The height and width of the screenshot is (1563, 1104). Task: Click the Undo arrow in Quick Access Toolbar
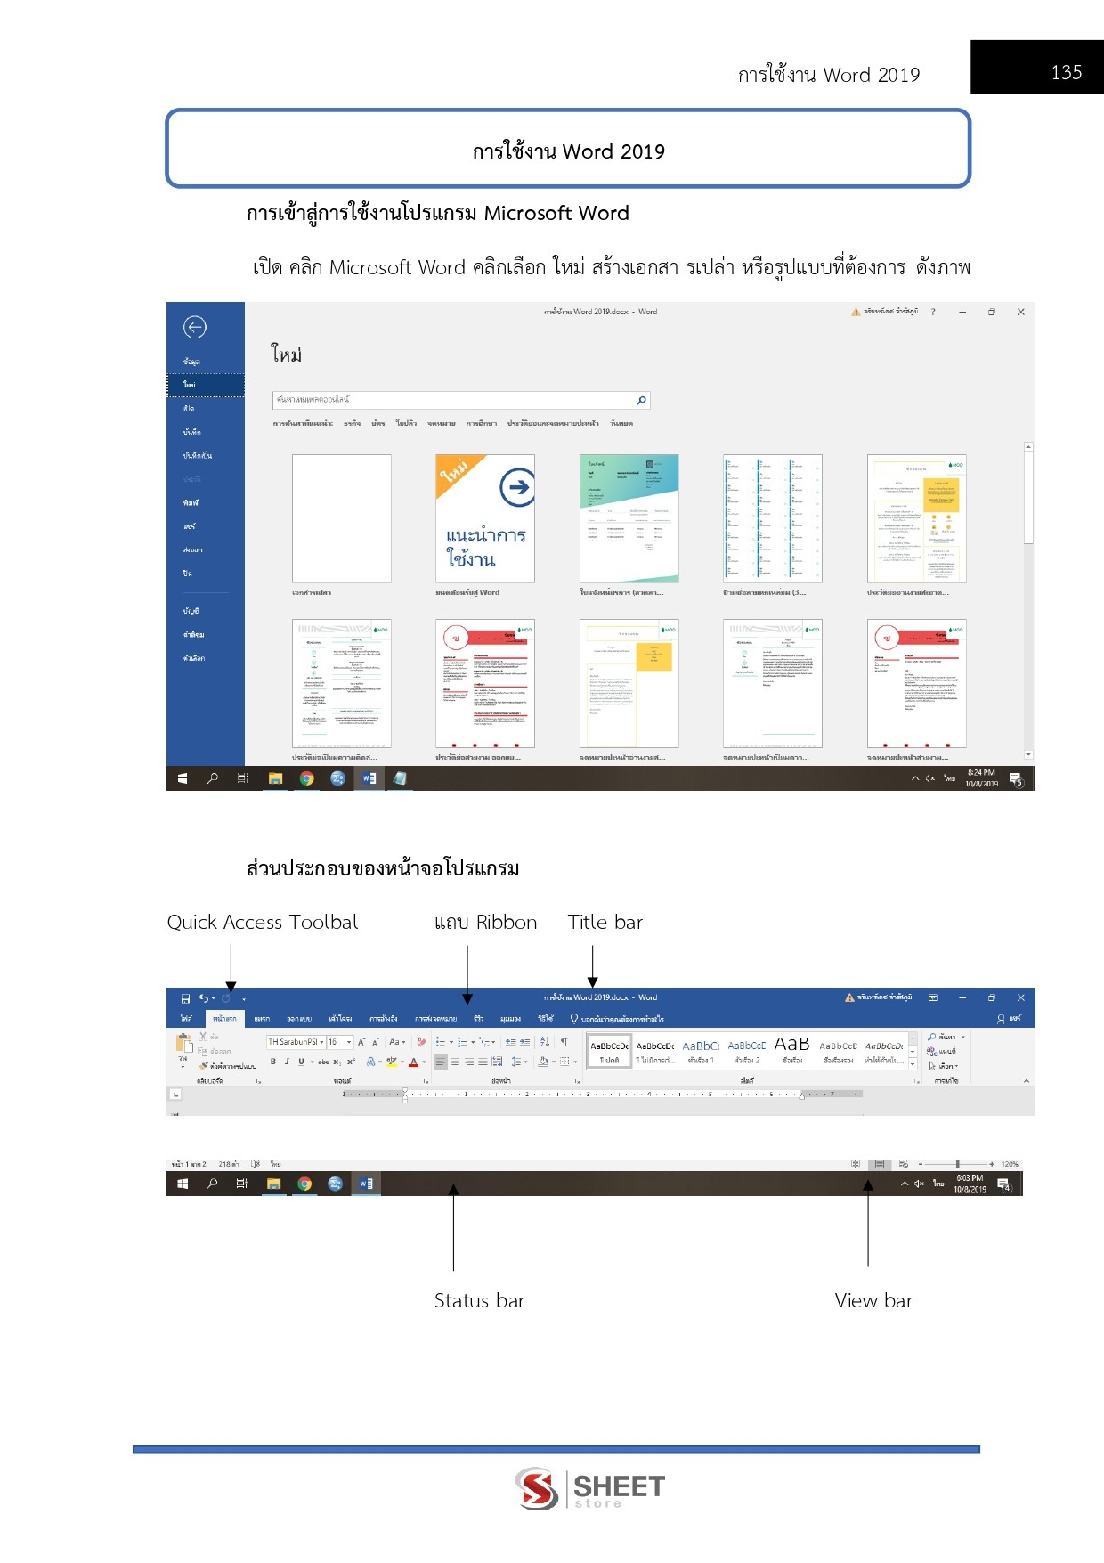204,998
